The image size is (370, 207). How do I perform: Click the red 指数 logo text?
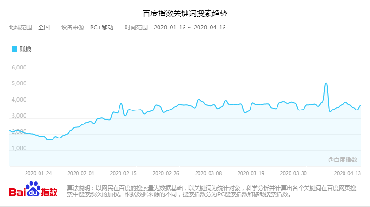point(49,192)
